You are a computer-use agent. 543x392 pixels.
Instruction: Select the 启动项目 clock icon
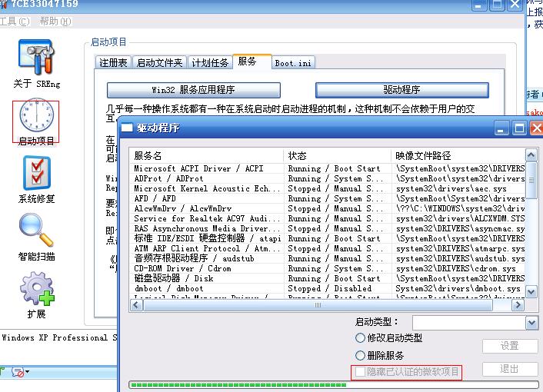tap(36, 115)
